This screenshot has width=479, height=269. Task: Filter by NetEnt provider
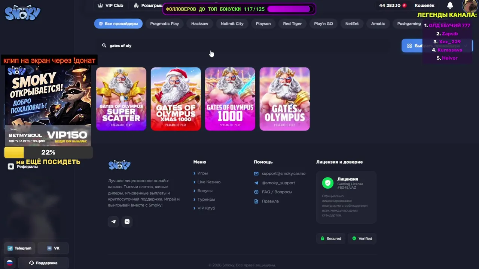[x=352, y=24]
